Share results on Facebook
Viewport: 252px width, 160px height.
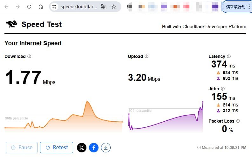point(94,147)
